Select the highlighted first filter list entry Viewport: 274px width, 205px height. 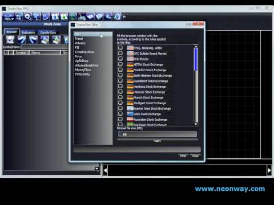coord(93,34)
